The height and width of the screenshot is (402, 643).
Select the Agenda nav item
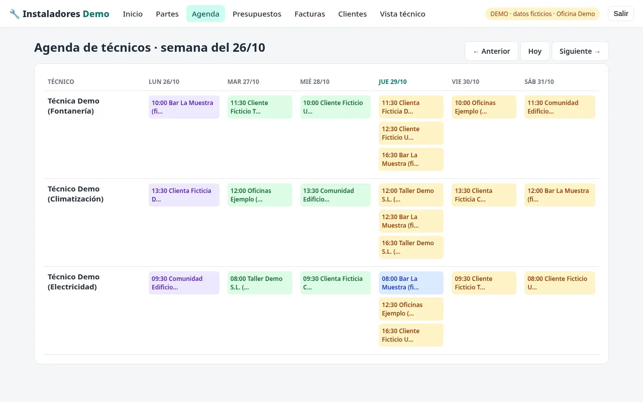[x=205, y=14]
